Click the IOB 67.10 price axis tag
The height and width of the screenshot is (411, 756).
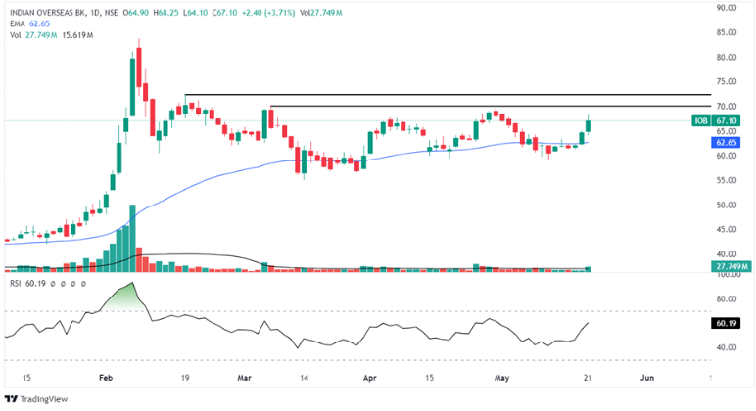point(725,120)
